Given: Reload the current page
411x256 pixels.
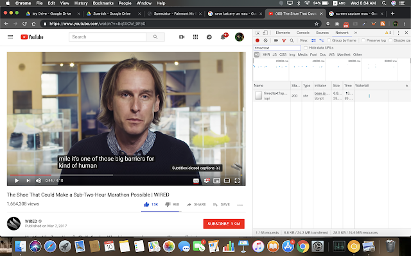Looking at the screenshot, I should [24, 24].
